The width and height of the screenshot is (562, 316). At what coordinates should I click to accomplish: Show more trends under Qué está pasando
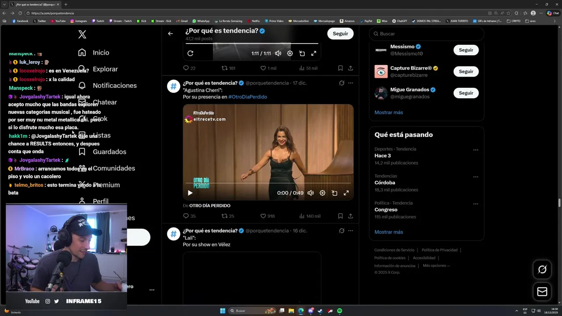coord(389,232)
